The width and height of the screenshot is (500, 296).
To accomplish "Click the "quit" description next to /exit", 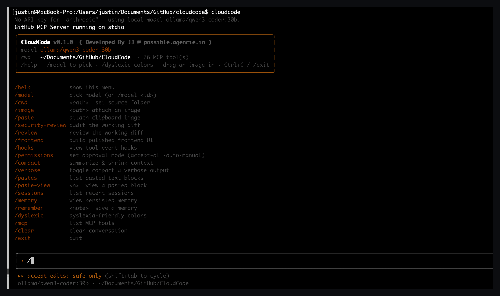I will (76, 238).
